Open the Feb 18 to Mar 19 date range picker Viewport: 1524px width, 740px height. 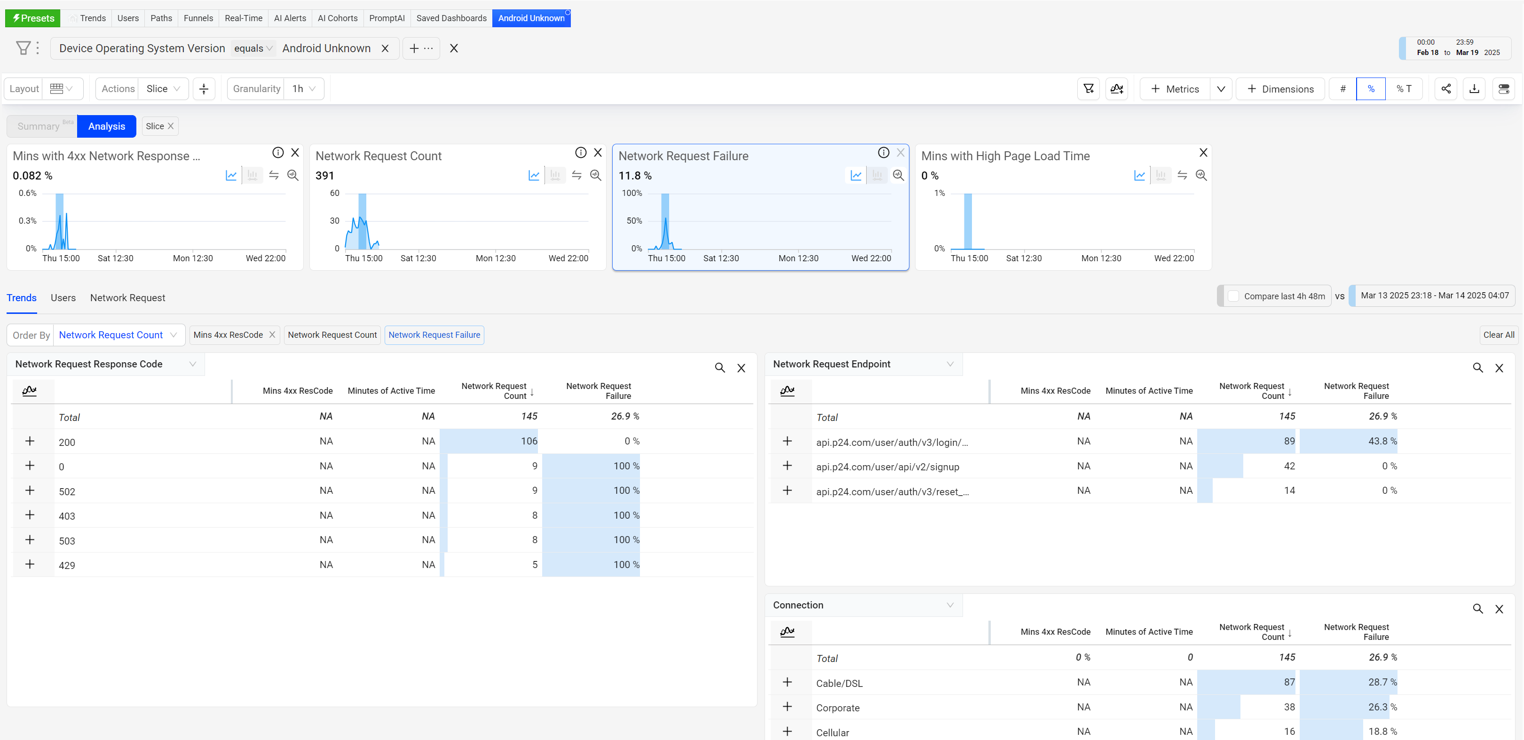(x=1455, y=48)
